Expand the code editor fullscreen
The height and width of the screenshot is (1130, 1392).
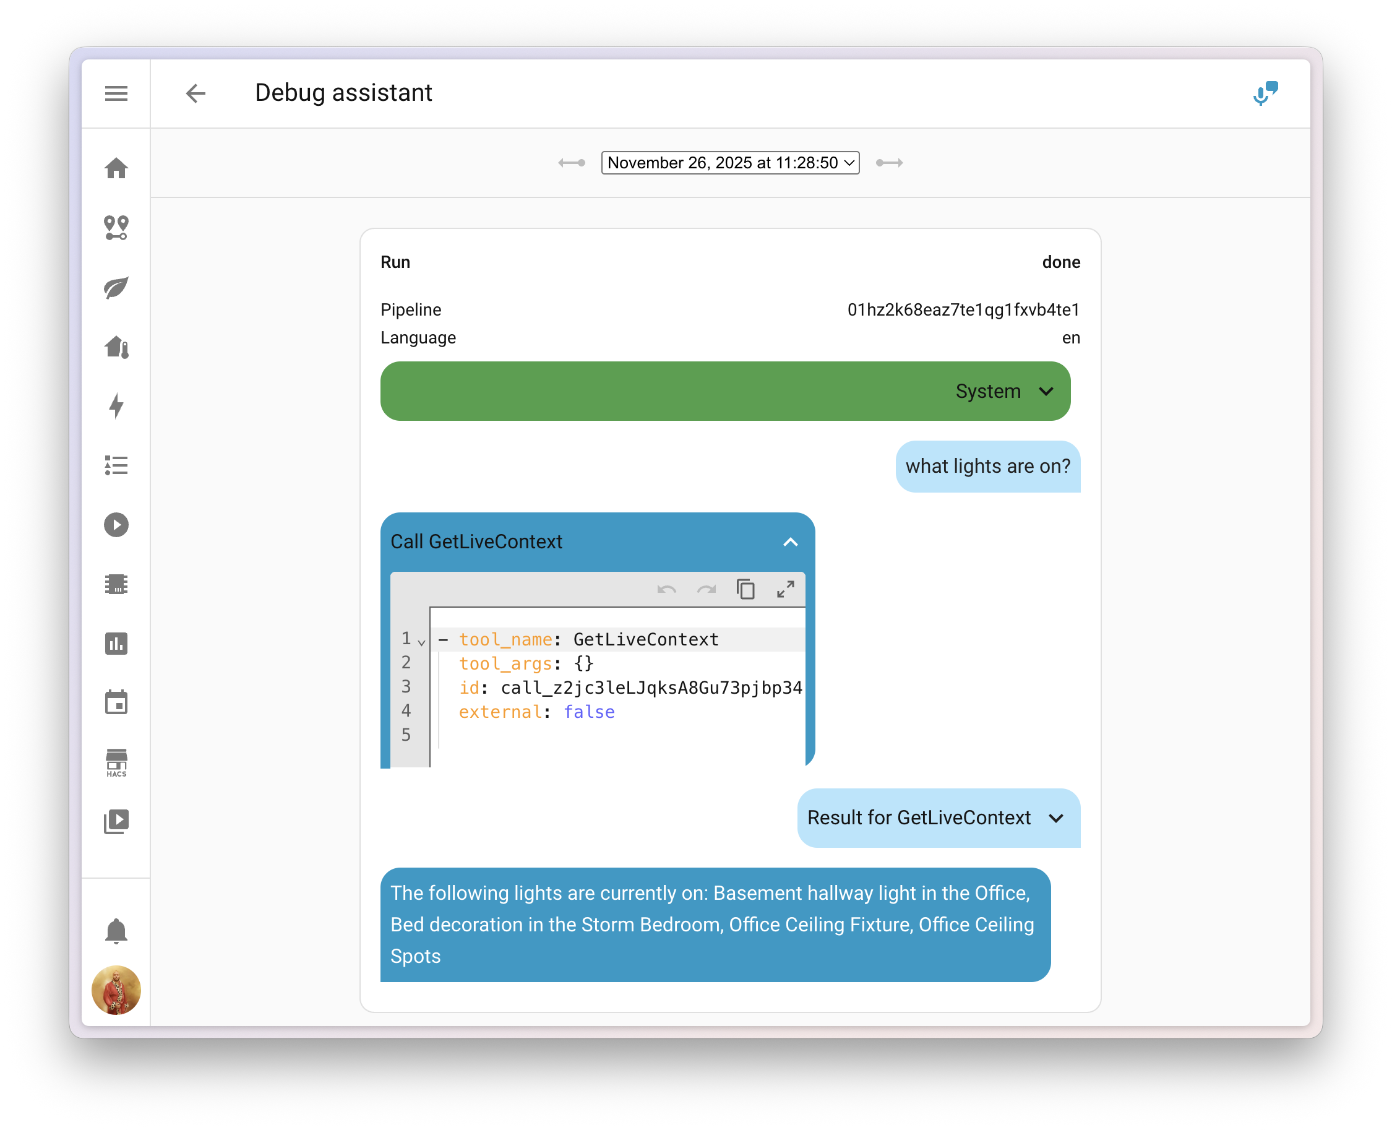tap(786, 589)
